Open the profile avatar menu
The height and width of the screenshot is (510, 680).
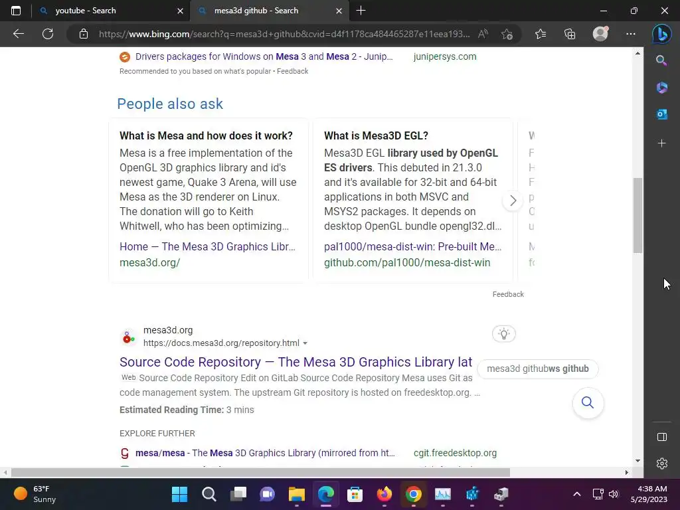pos(600,34)
